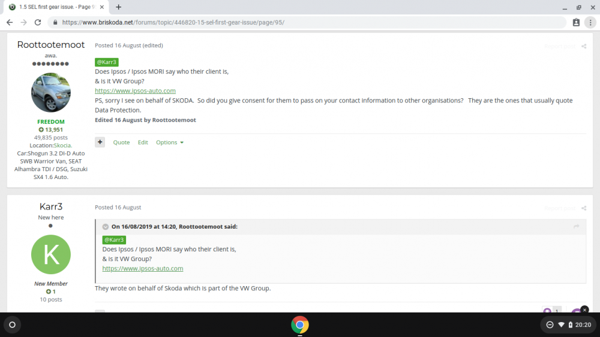Open the Skocia location link
This screenshot has width=600, height=337.
[63, 145]
